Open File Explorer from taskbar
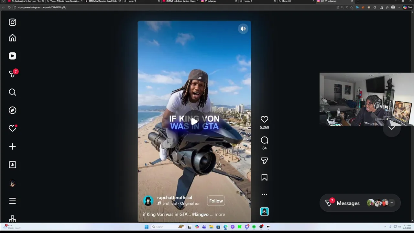 click(211, 227)
